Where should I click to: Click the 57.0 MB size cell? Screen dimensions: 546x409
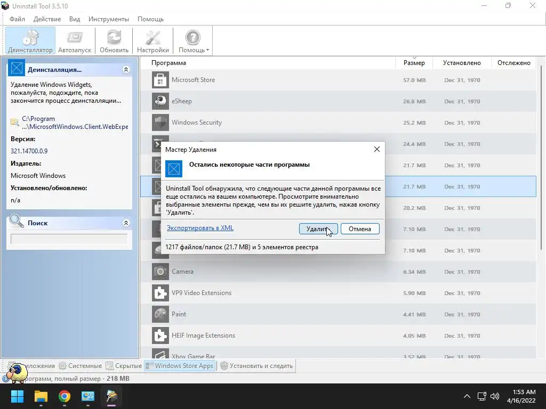[x=414, y=80]
